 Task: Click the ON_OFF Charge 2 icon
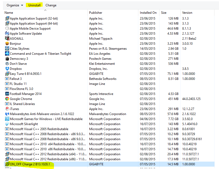[x=7, y=164]
